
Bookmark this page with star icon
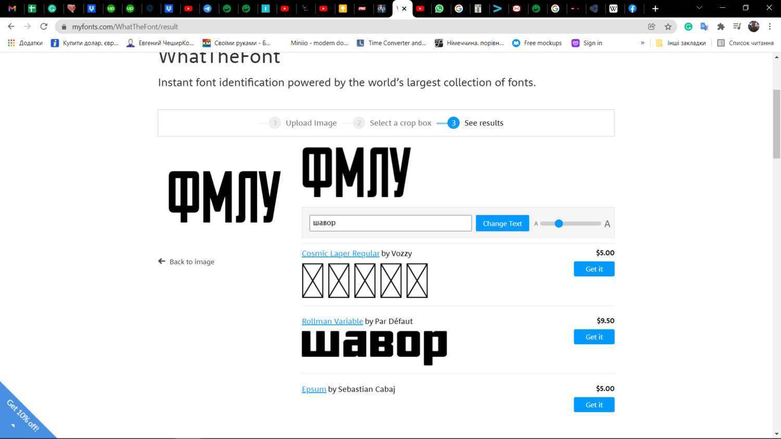(668, 27)
